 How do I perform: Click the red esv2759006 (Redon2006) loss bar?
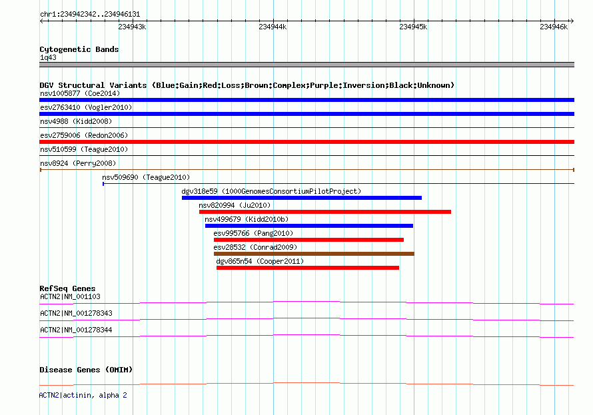pos(306,142)
